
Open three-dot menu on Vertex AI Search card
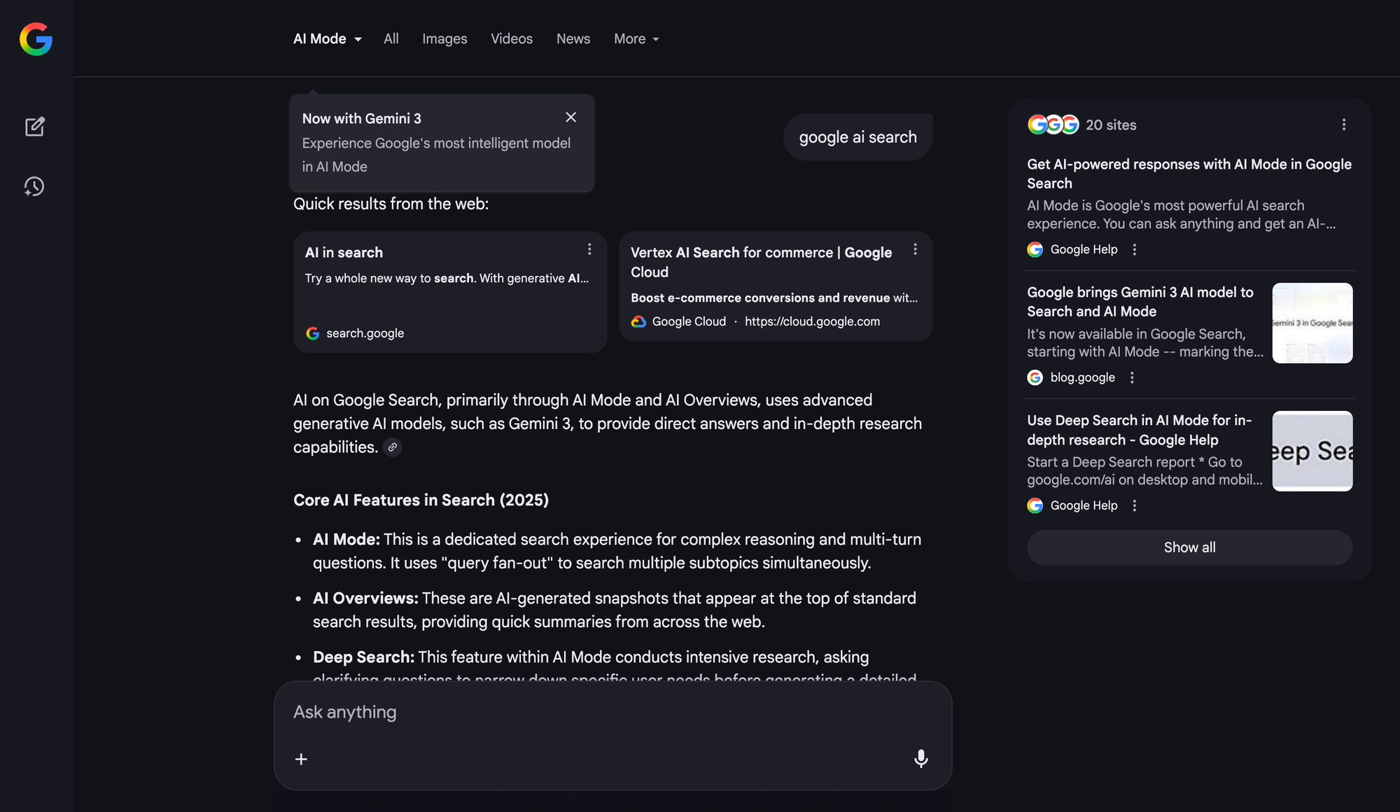(x=915, y=249)
